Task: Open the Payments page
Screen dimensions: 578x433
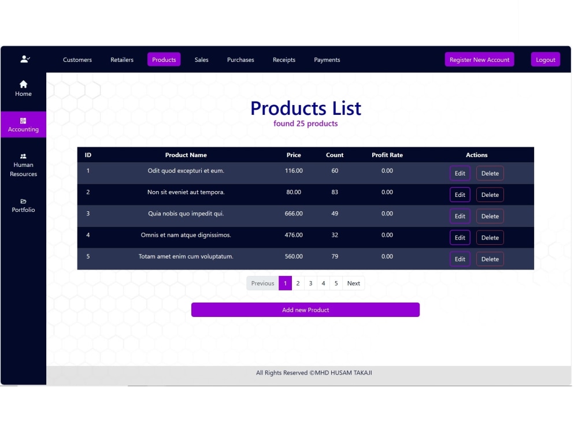Action: pos(327,59)
